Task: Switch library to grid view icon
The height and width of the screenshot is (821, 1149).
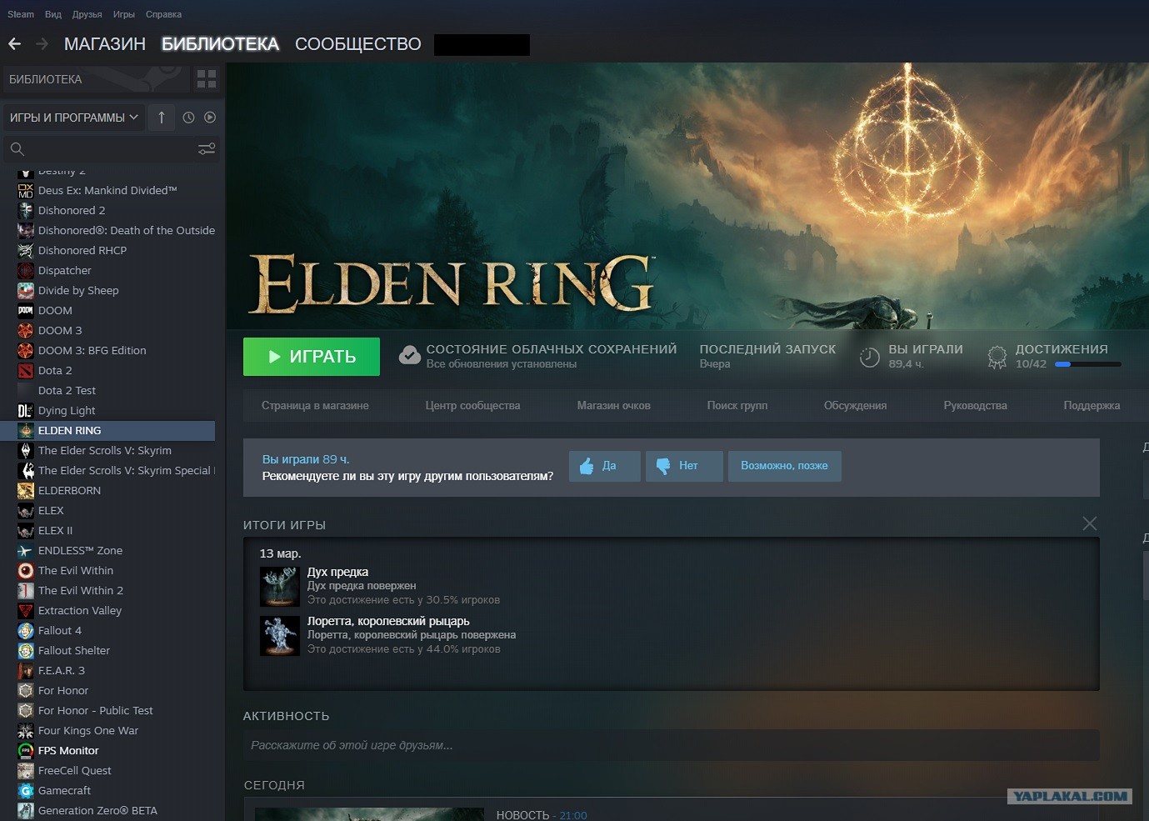Action: click(207, 79)
